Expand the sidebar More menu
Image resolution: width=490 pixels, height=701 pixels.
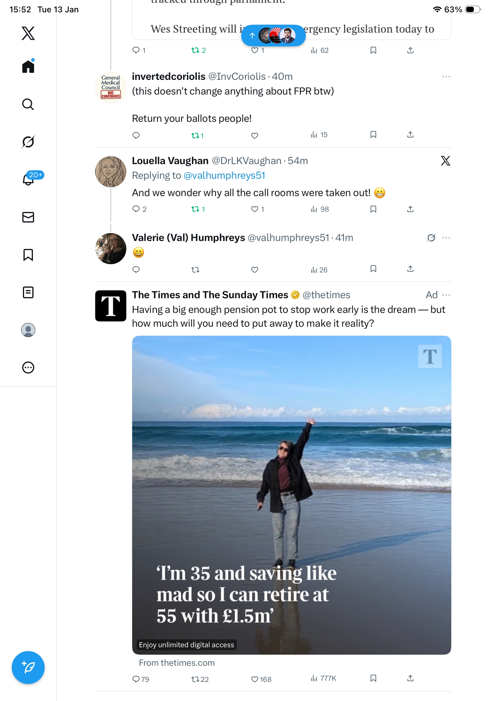coord(28,367)
